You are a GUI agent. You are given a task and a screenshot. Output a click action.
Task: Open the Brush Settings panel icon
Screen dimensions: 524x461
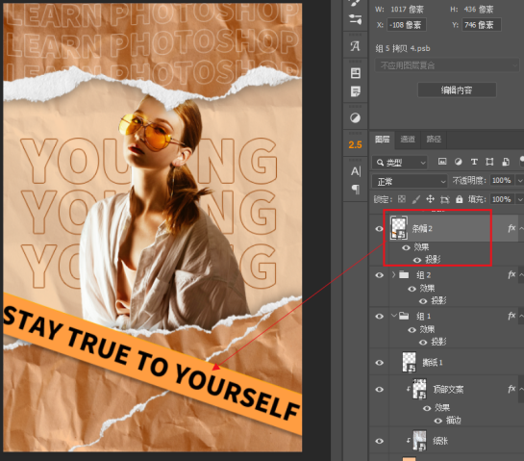point(355,19)
